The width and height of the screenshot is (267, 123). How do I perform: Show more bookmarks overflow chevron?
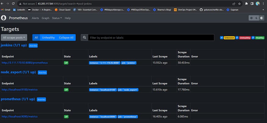263,10
